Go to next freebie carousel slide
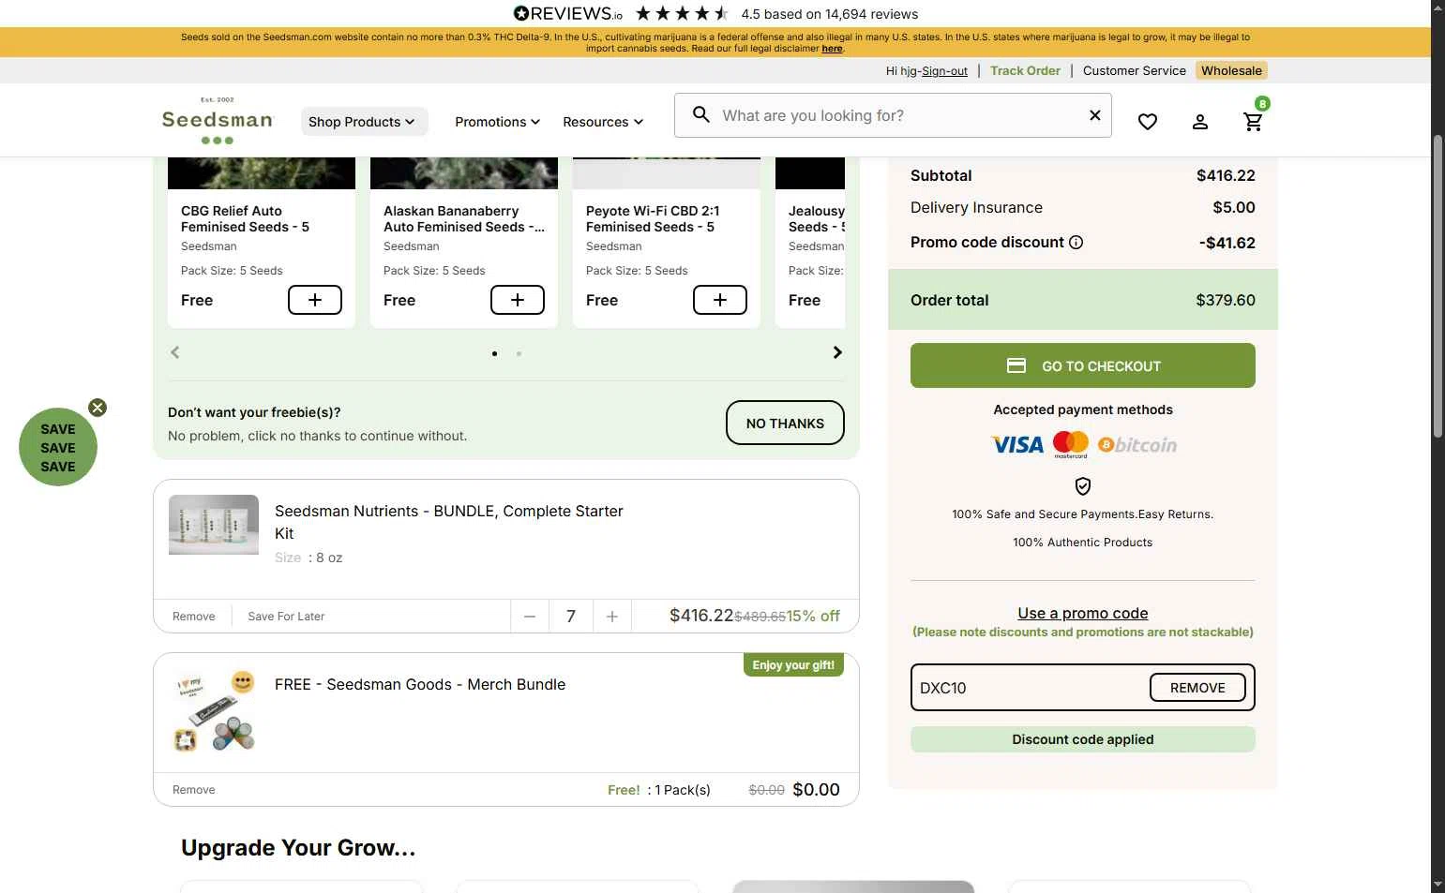The image size is (1445, 893). tap(837, 352)
